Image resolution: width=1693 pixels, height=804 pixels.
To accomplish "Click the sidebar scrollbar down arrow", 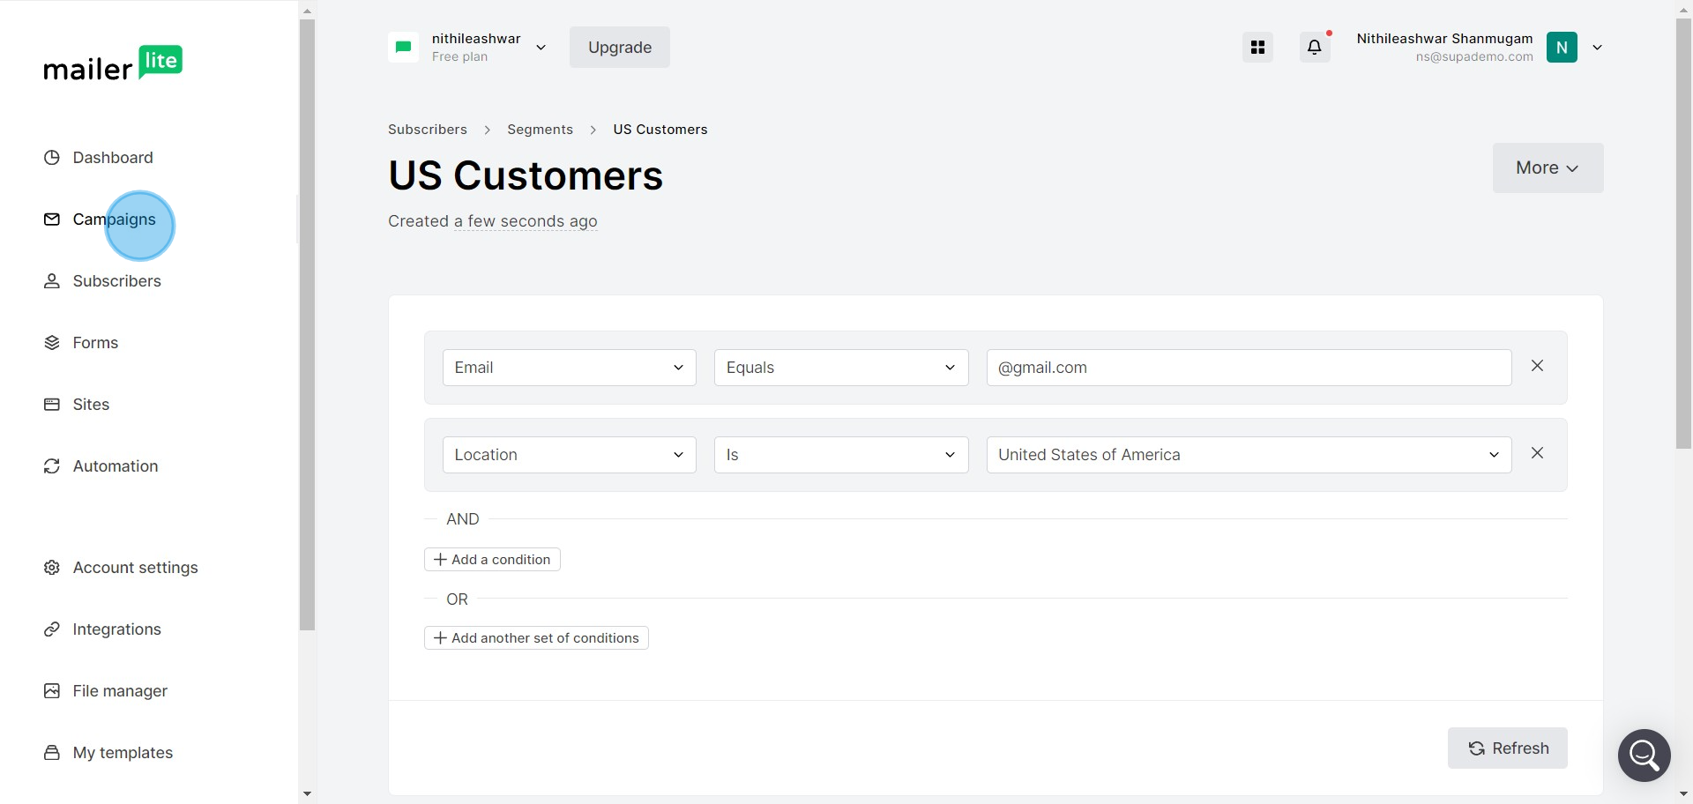I will pos(307,794).
